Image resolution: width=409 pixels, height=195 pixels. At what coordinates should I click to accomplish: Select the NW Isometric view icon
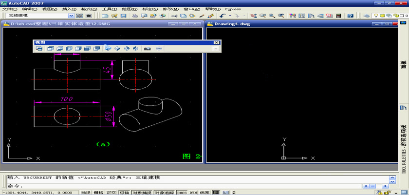click(136, 49)
